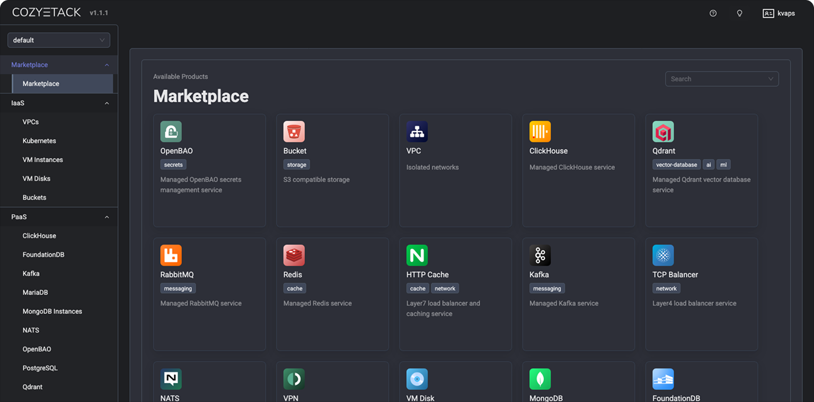Open MongoDB Instances in sidebar

click(52, 311)
